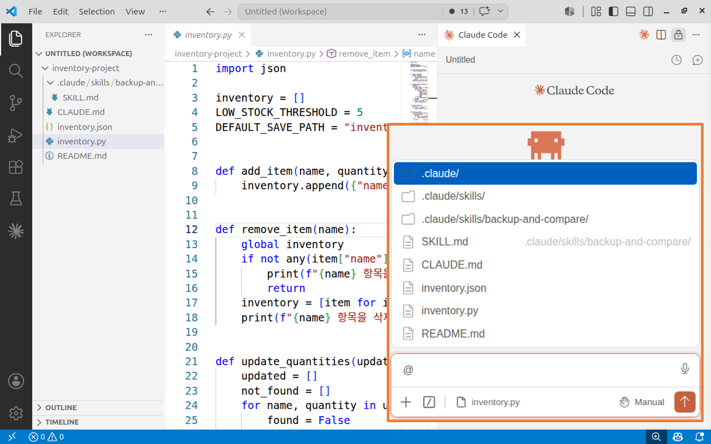Toggle the editor group lock
Viewport: 711px width, 444px height.
(678, 35)
